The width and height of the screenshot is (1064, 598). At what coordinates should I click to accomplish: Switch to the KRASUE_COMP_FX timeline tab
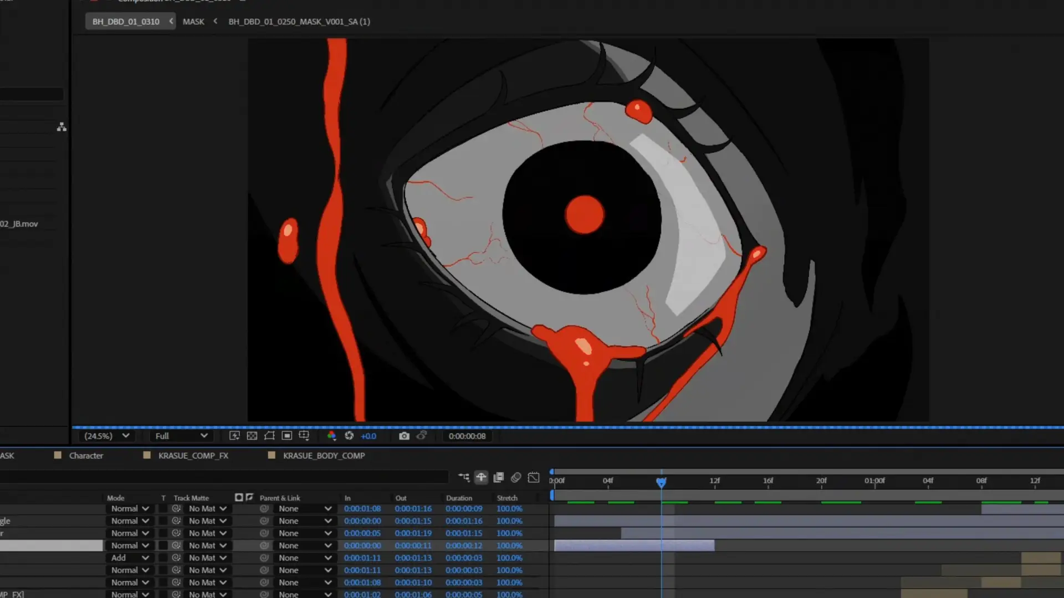point(193,455)
